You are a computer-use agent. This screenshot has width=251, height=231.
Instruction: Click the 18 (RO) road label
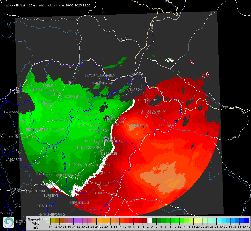tap(233, 138)
